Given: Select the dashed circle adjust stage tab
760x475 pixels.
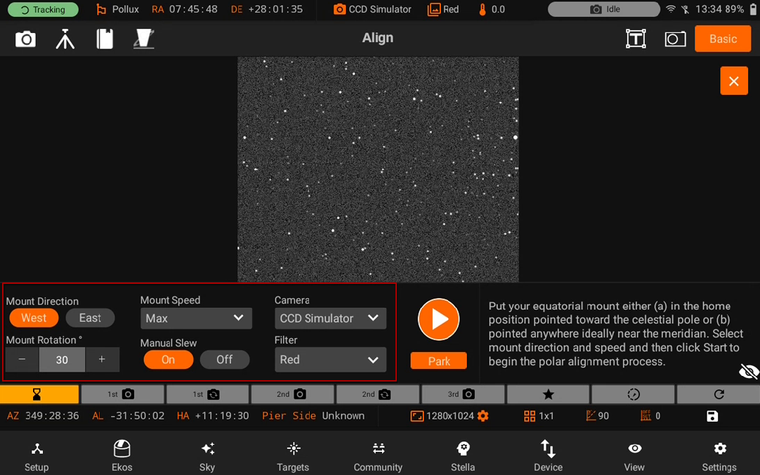Looking at the screenshot, I should [633, 394].
